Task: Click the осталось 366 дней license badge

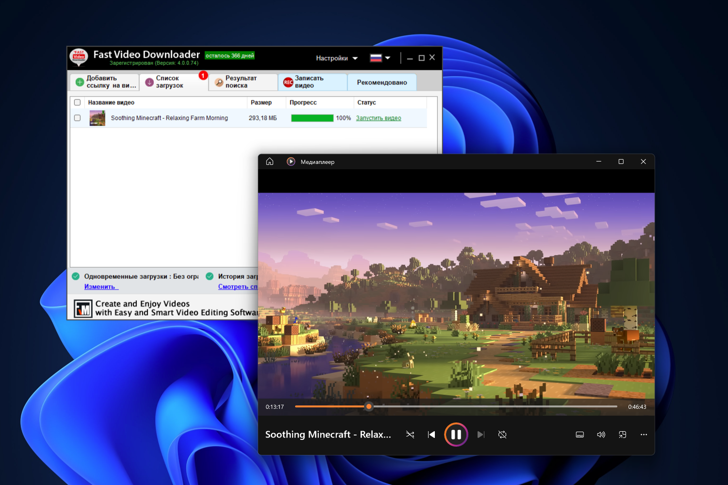Action: pos(230,55)
